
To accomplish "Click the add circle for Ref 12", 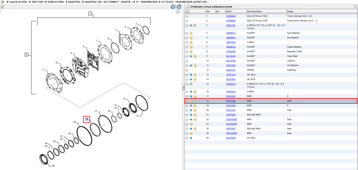I will click(187, 70).
